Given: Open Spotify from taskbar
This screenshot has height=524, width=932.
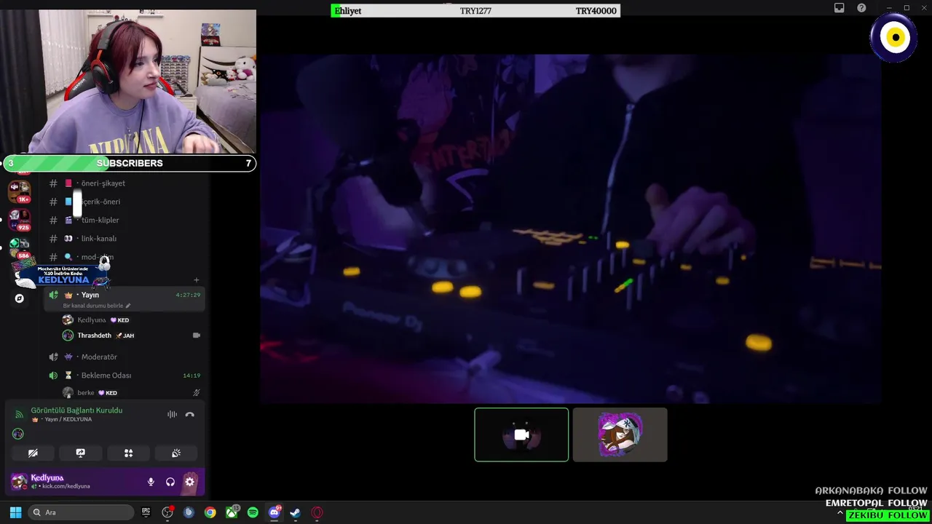Looking at the screenshot, I should pos(253,512).
